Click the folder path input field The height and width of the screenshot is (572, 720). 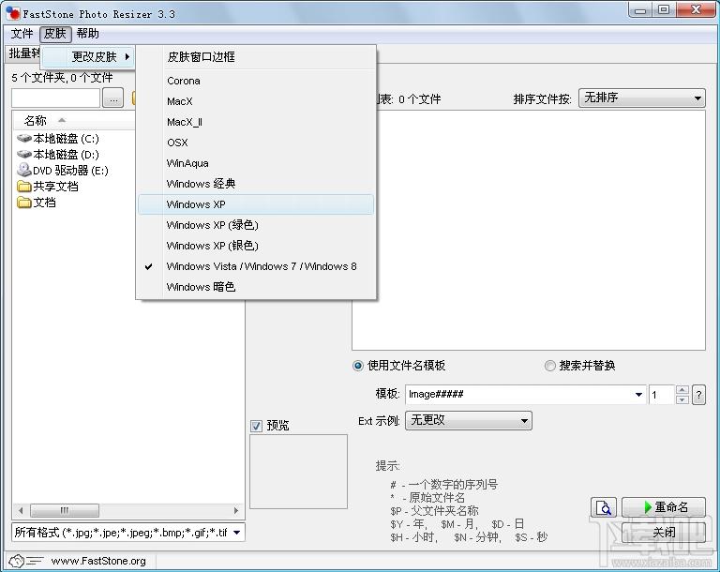click(x=55, y=98)
